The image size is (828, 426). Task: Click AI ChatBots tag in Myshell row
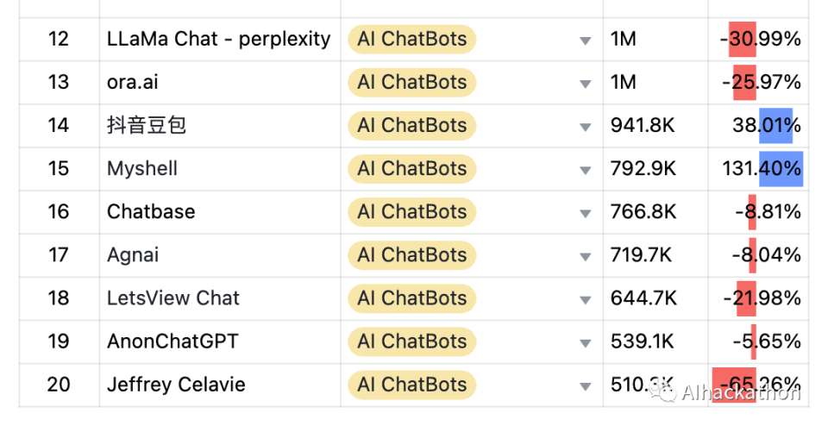[x=411, y=169]
